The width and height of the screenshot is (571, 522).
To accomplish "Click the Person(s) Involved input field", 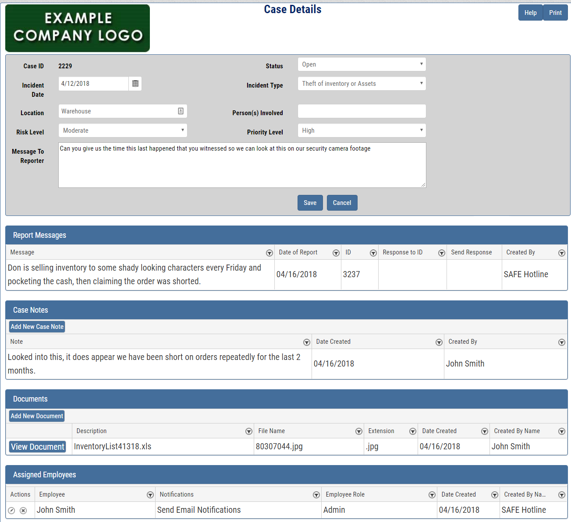I will tap(362, 111).
